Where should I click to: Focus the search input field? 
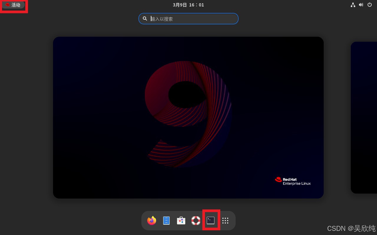click(188, 19)
